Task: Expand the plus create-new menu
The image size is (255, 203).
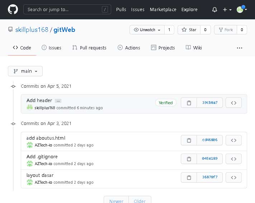Action: [x=227, y=10]
